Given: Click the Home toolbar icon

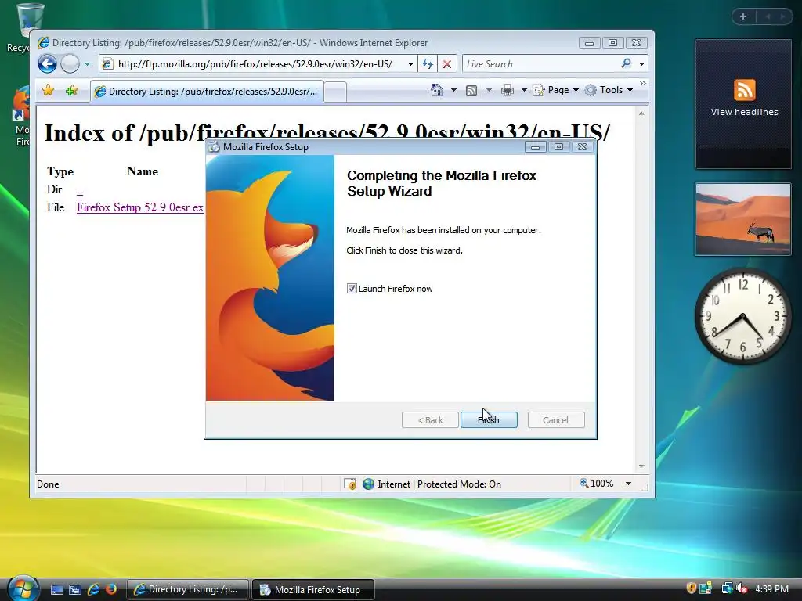Looking at the screenshot, I should coord(436,90).
